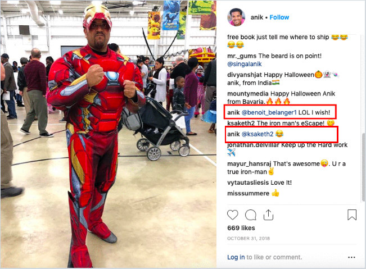The width and height of the screenshot is (366, 269).
Task: Click the comments panel scrollbar
Action: [363, 167]
